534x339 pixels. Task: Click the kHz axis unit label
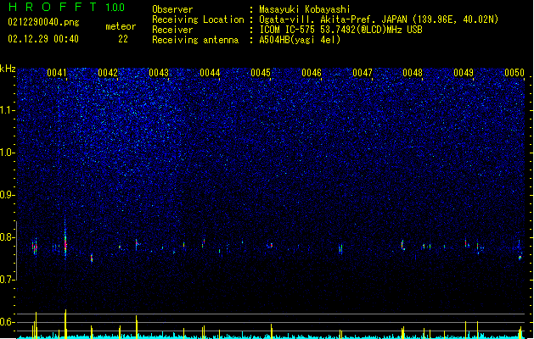click(x=8, y=69)
